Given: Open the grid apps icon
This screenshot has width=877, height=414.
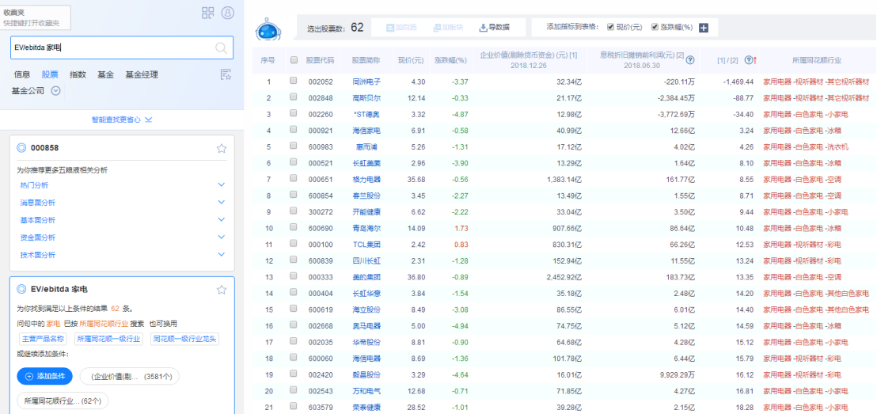Looking at the screenshot, I should 208,13.
